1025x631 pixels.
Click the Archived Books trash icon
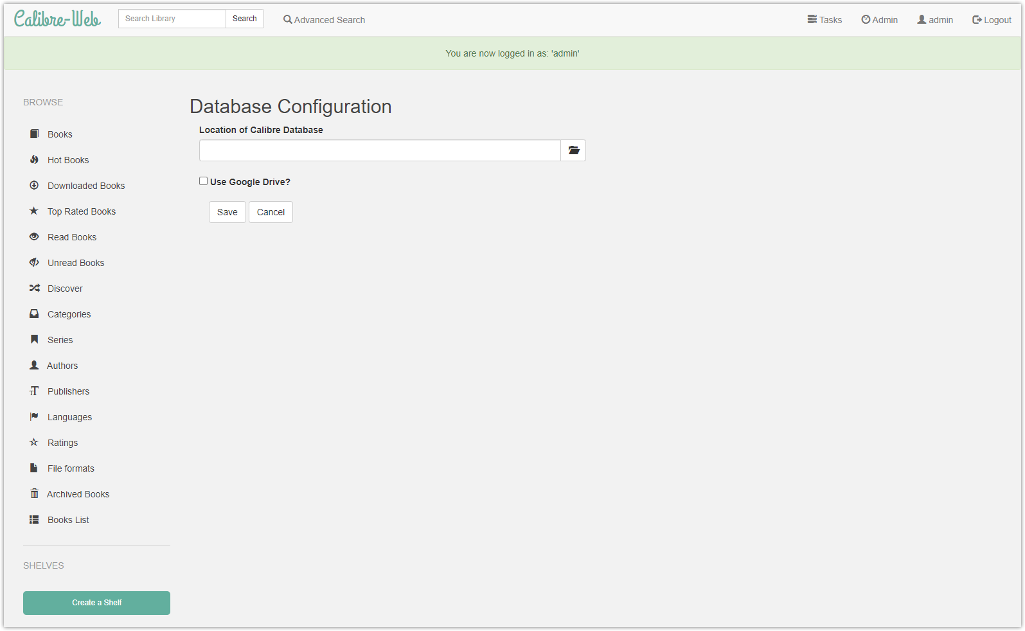point(34,493)
